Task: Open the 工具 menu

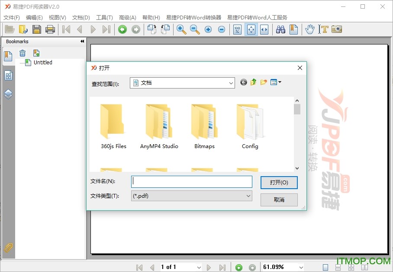Action: coord(104,18)
